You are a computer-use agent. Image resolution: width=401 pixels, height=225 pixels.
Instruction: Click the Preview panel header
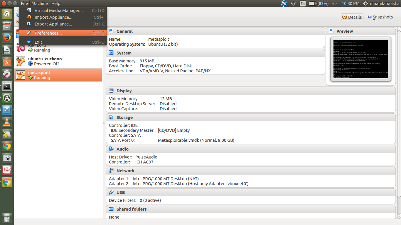click(361, 31)
